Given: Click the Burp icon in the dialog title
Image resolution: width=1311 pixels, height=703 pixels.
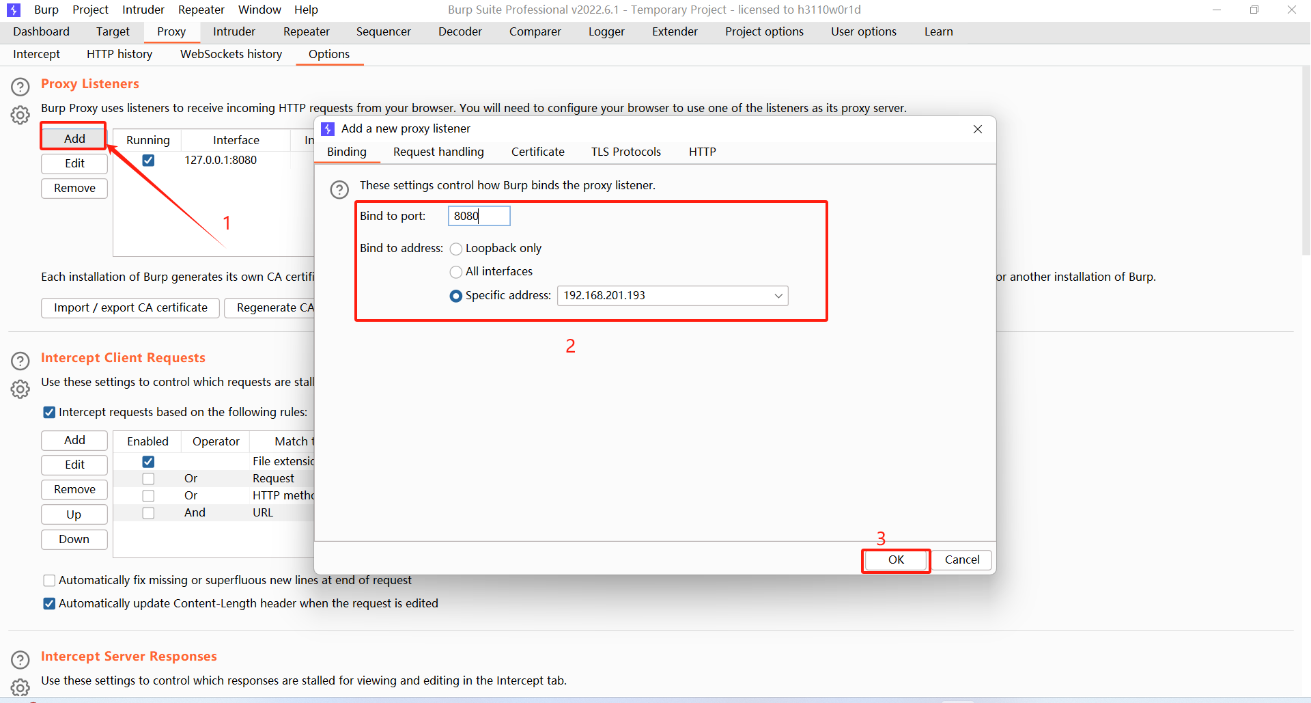Looking at the screenshot, I should (328, 129).
